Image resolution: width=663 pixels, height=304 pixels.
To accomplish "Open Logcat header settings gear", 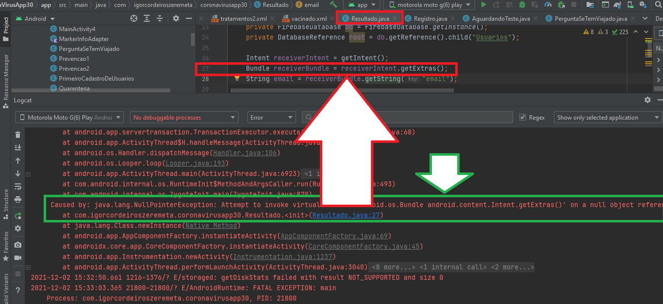I will coord(647,100).
